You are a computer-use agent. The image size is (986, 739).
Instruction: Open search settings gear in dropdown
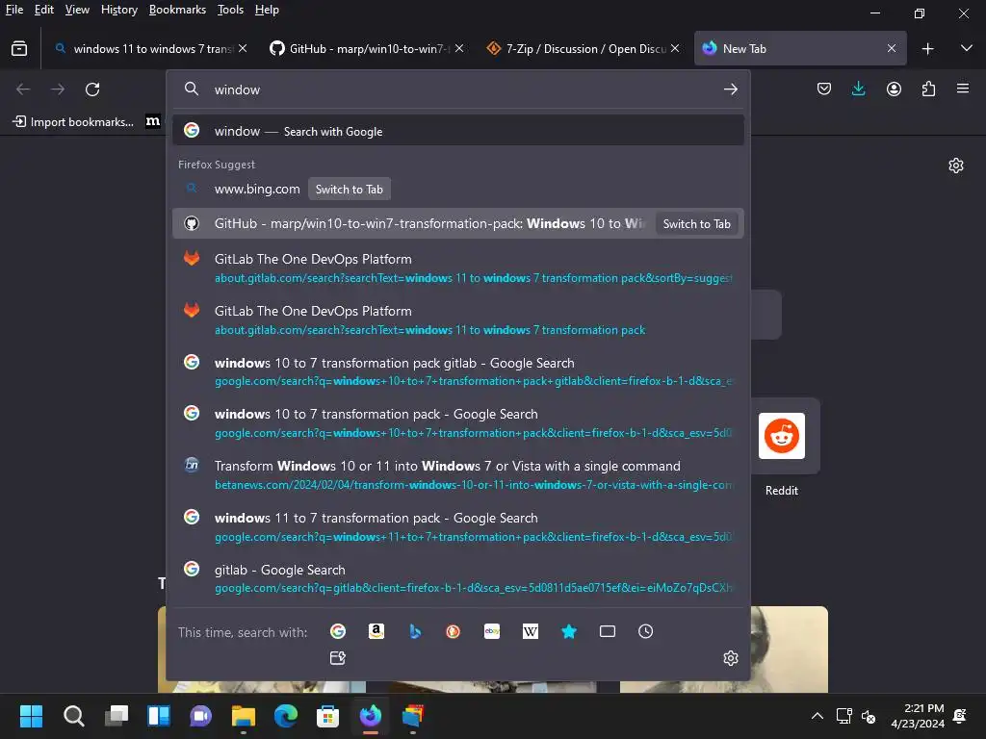tap(731, 658)
